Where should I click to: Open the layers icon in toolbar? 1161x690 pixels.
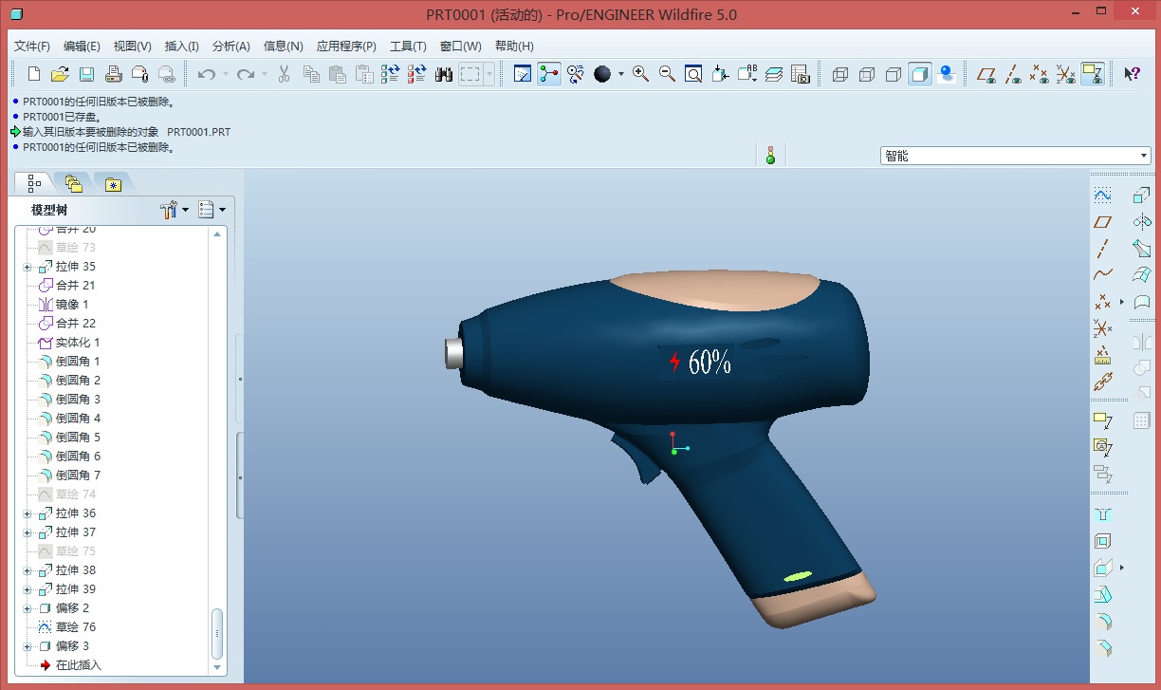click(x=774, y=74)
